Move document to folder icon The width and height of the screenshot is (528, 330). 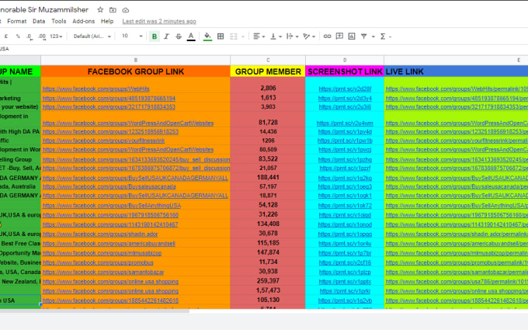113,10
